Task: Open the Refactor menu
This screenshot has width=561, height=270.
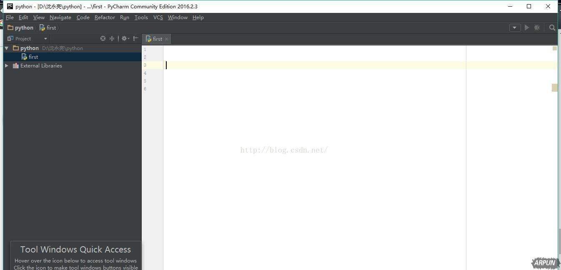Action: [x=105, y=17]
